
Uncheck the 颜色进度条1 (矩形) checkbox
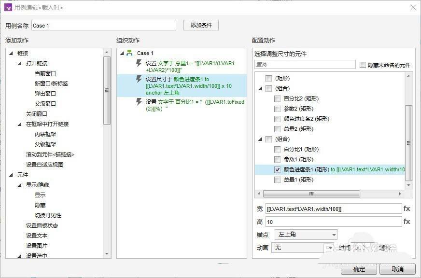pos(278,170)
